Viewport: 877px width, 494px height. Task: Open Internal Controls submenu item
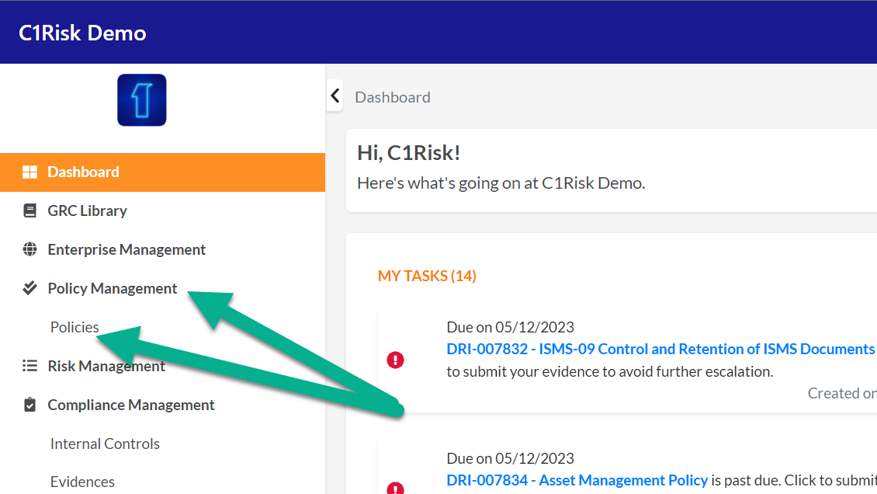tap(105, 444)
